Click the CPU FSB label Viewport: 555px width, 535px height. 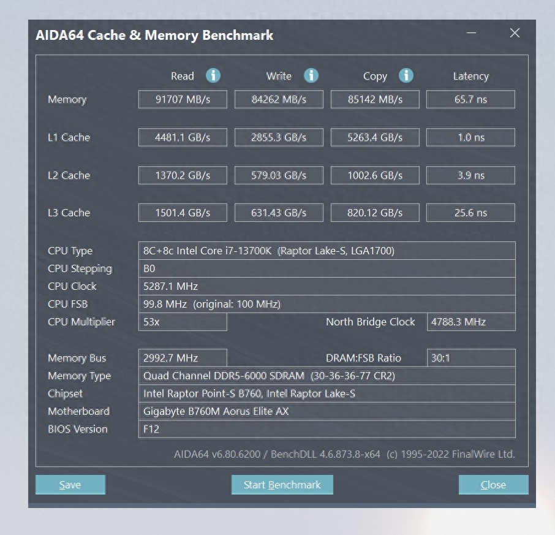(x=67, y=304)
